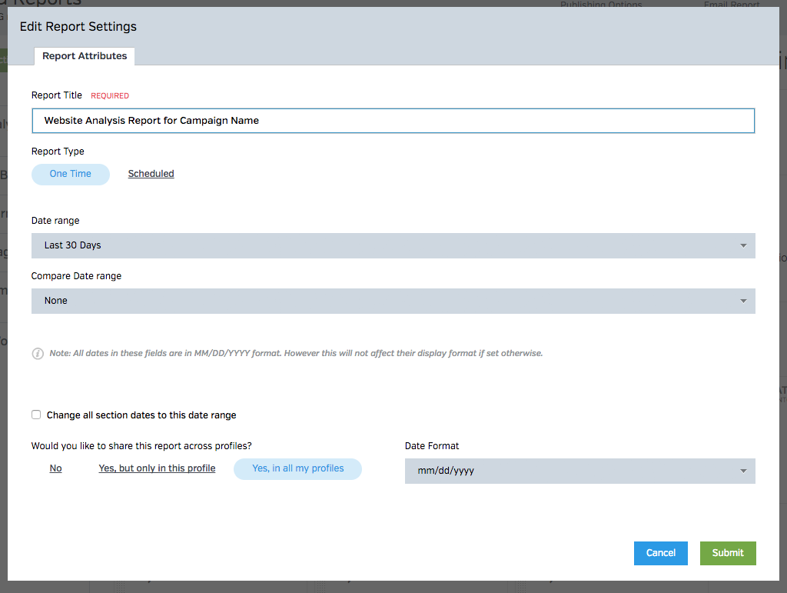
Task: Click Publishing Options behind the dialog
Action: 600,5
